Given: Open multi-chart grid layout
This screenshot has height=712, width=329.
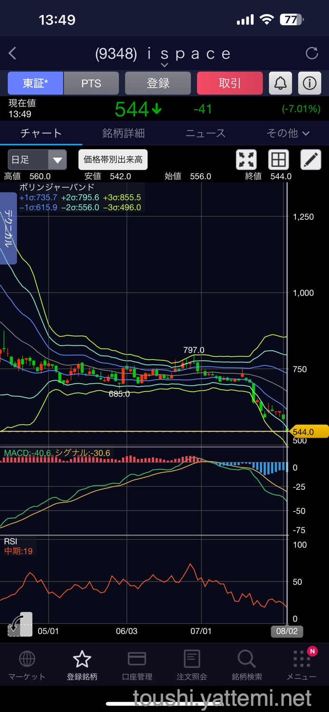Looking at the screenshot, I should pos(279,160).
